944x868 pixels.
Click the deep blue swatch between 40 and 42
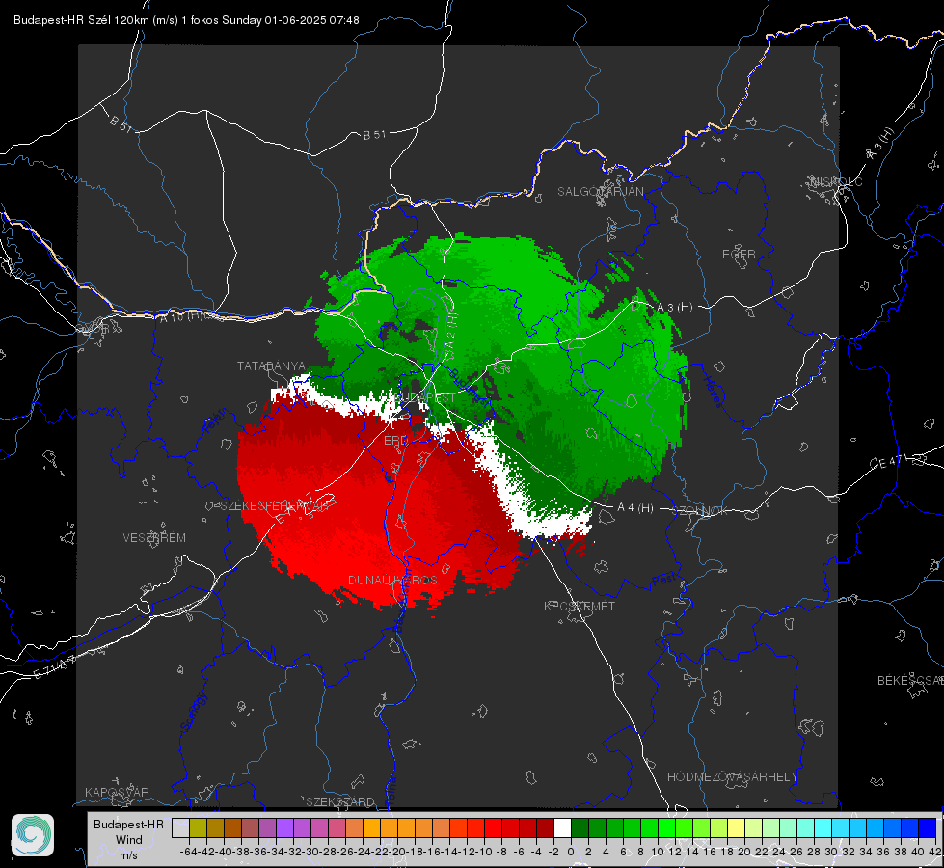[928, 827]
